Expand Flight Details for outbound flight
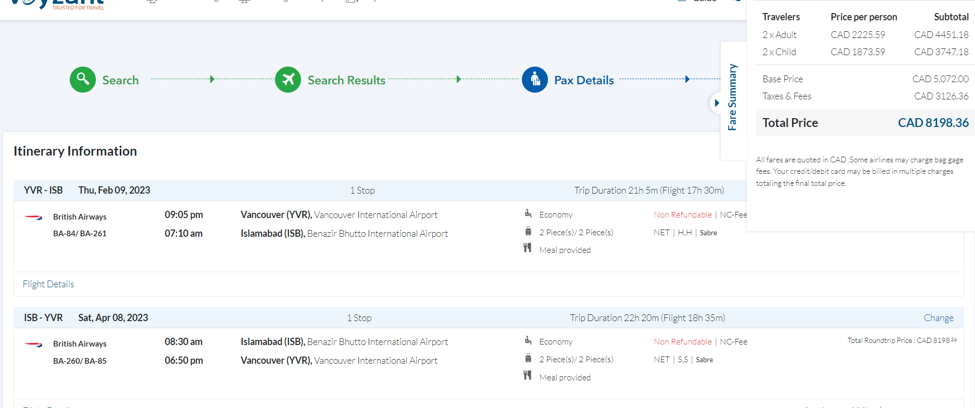This screenshot has width=975, height=408. click(48, 284)
